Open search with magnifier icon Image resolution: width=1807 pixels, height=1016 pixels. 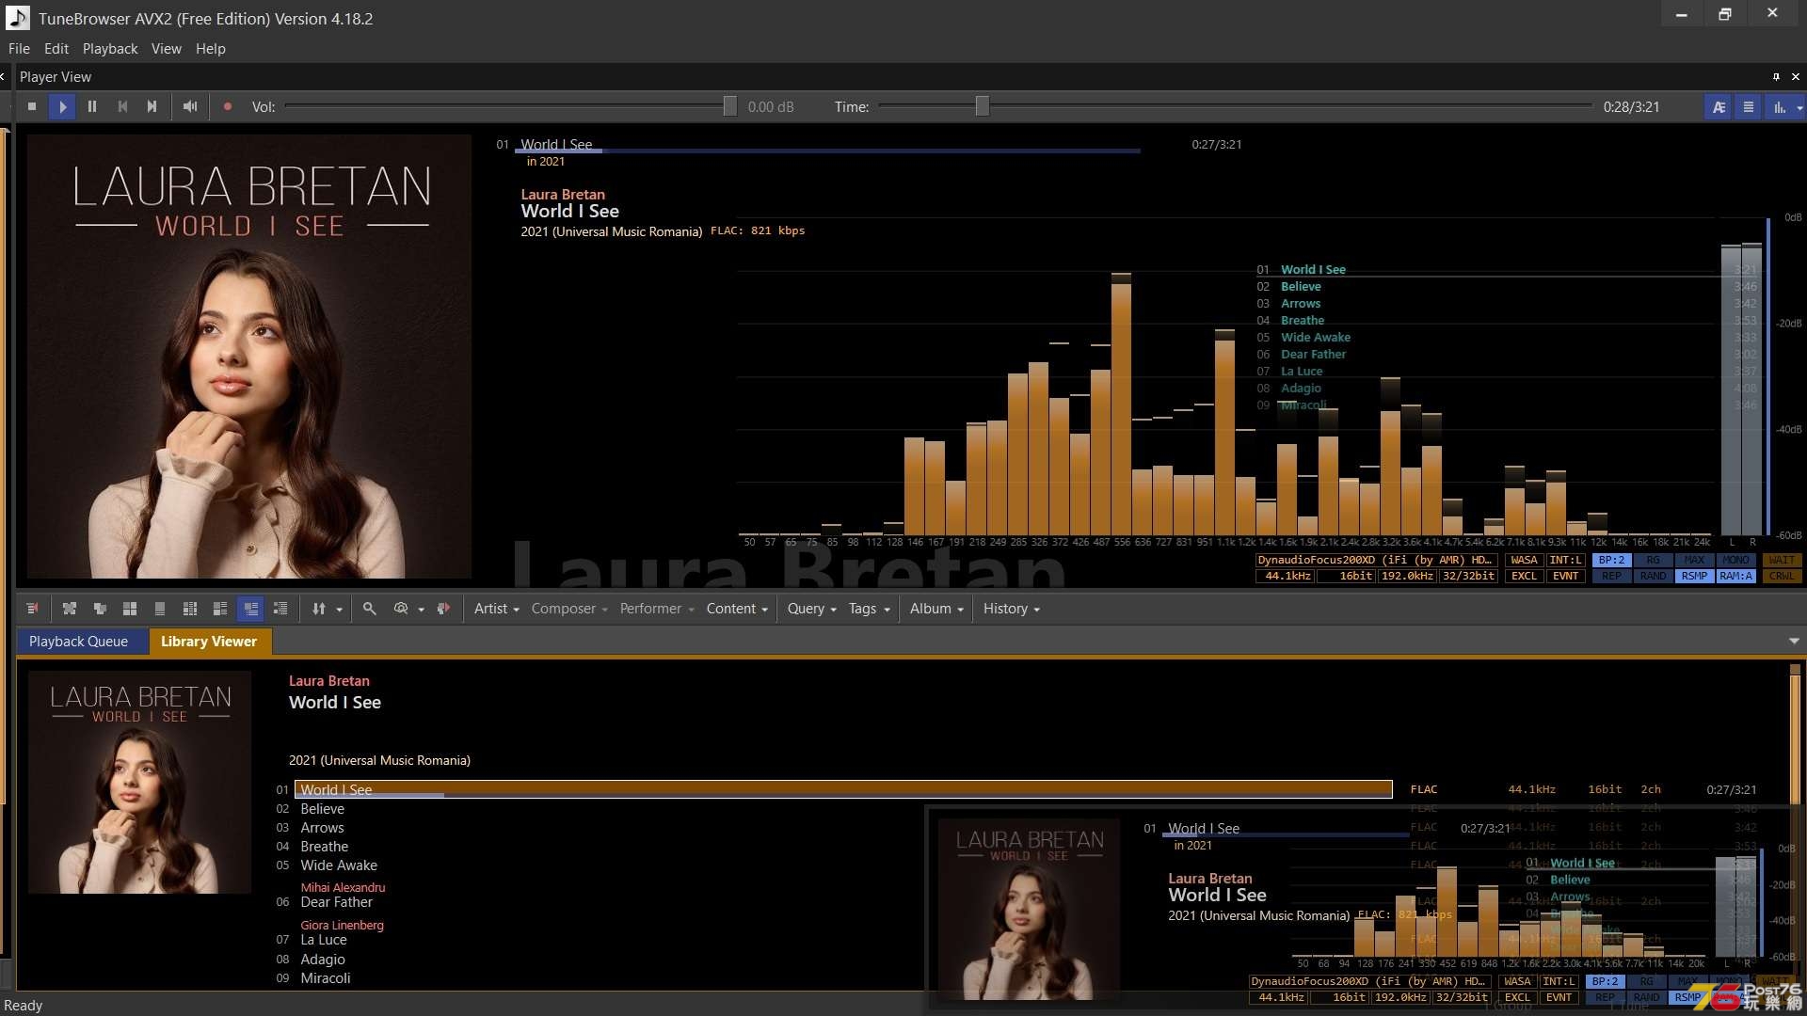370,609
